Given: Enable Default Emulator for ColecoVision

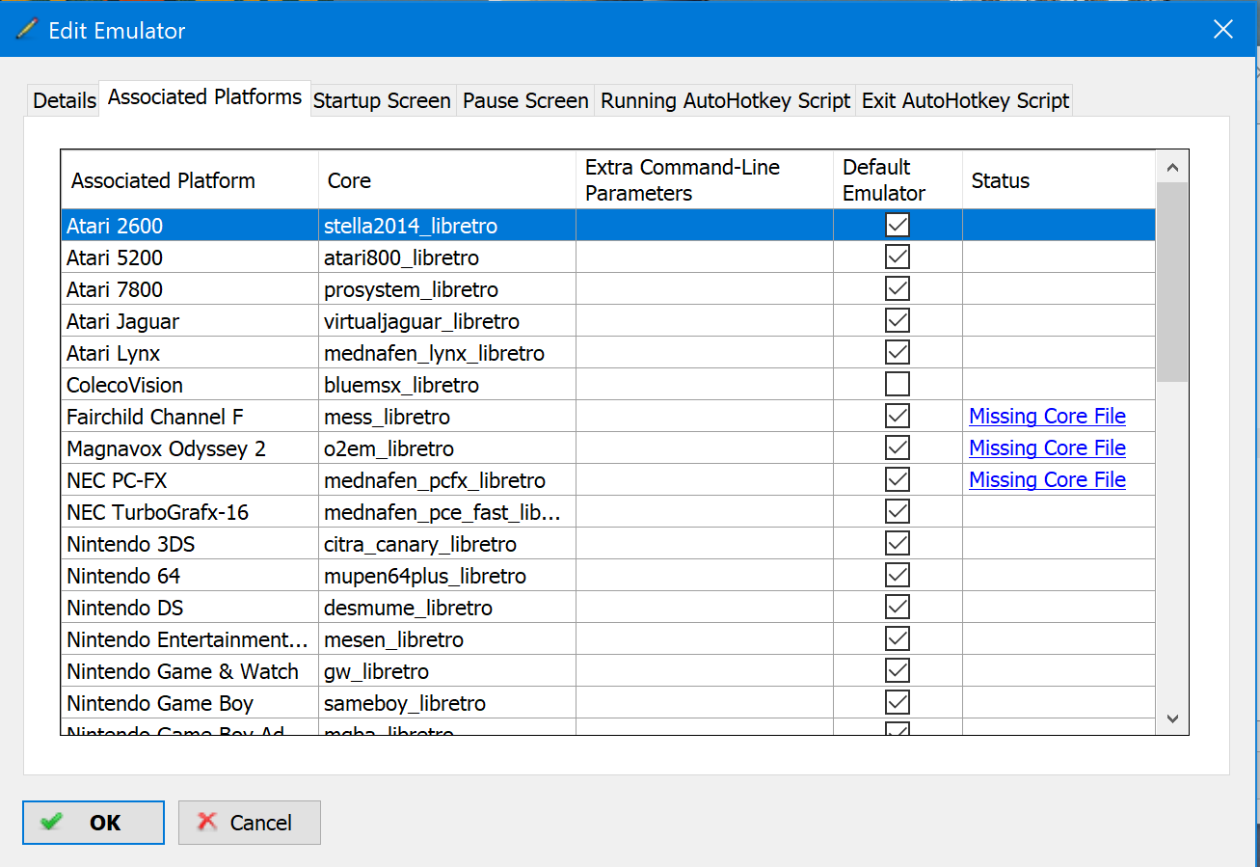Looking at the screenshot, I should point(898,385).
